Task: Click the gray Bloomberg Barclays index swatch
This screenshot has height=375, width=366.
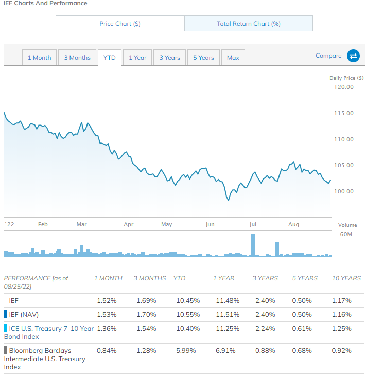Action: (x=5, y=351)
